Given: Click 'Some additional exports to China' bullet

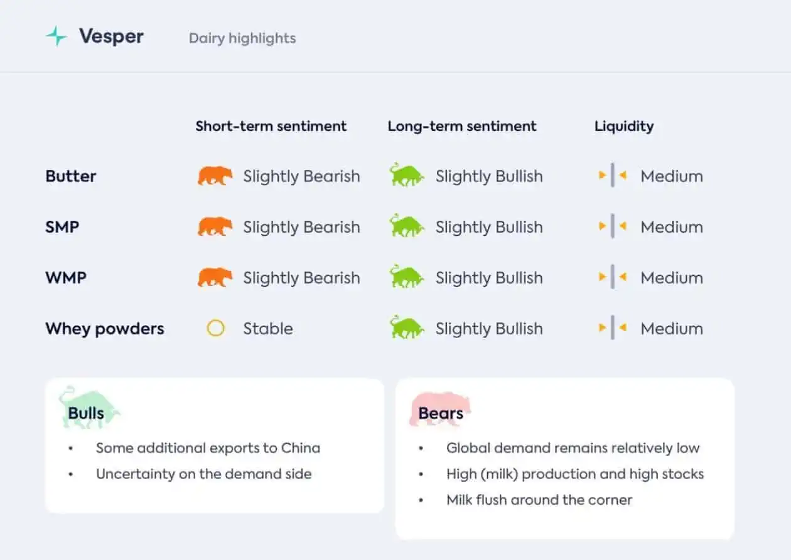Looking at the screenshot, I should [x=208, y=448].
